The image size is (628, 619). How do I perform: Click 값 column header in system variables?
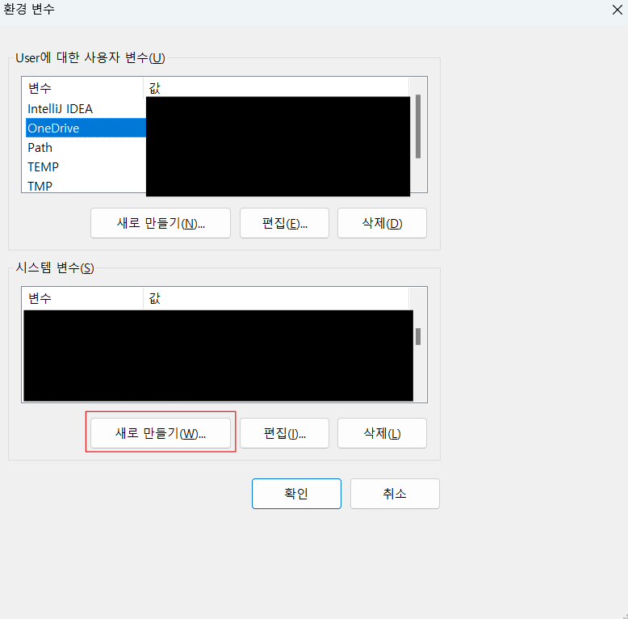pos(276,298)
